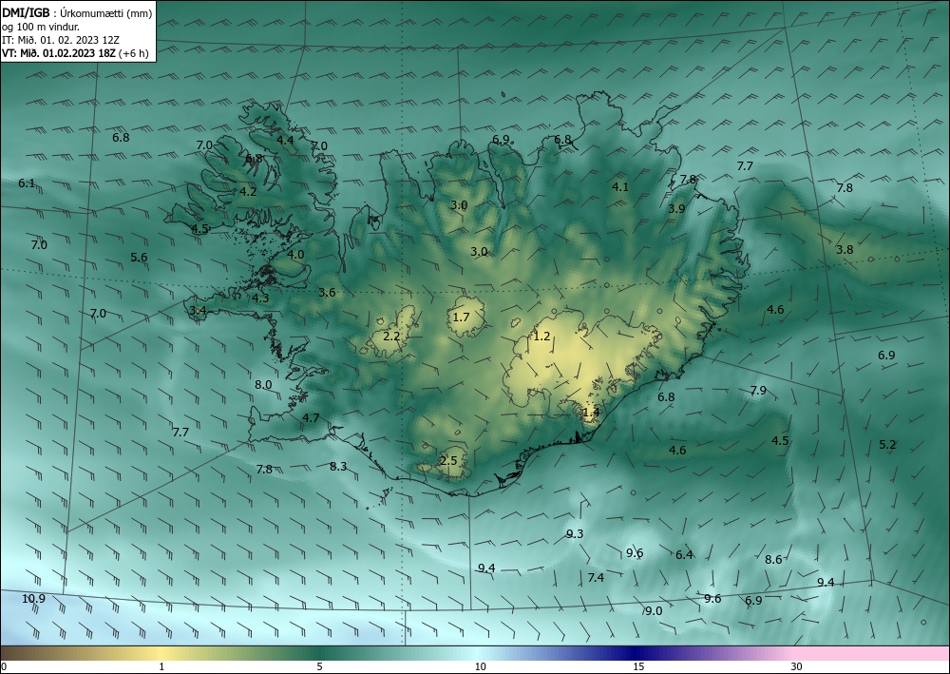The width and height of the screenshot is (950, 674).
Task: Click the 3.6 value in western Iceland
Action: click(x=327, y=292)
